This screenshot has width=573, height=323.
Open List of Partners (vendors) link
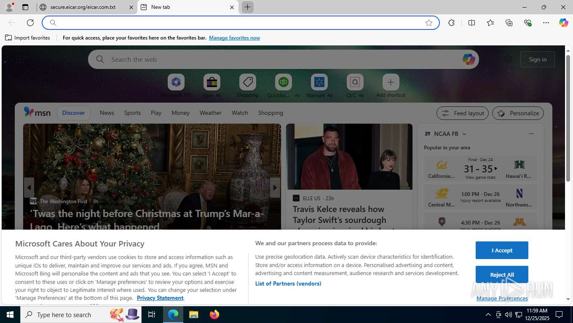288,283
